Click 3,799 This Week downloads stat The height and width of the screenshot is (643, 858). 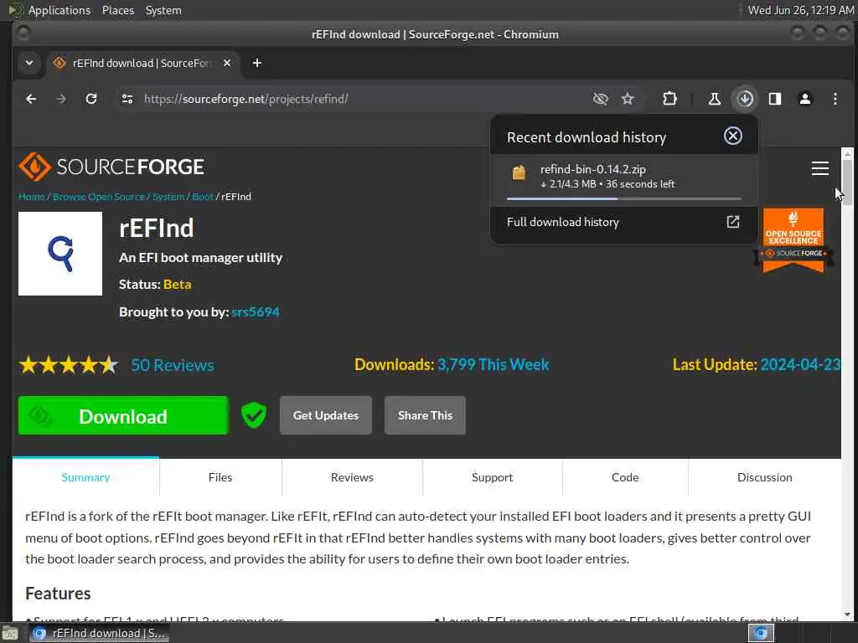tap(493, 365)
